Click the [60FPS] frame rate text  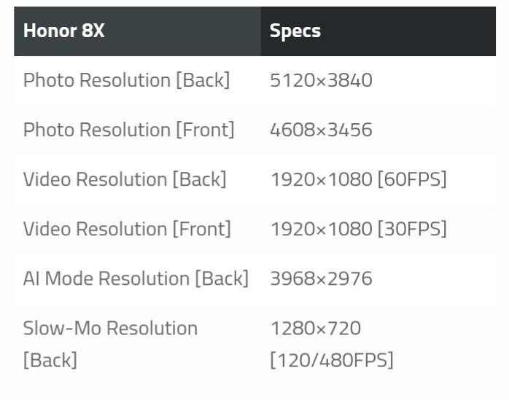coord(412,179)
